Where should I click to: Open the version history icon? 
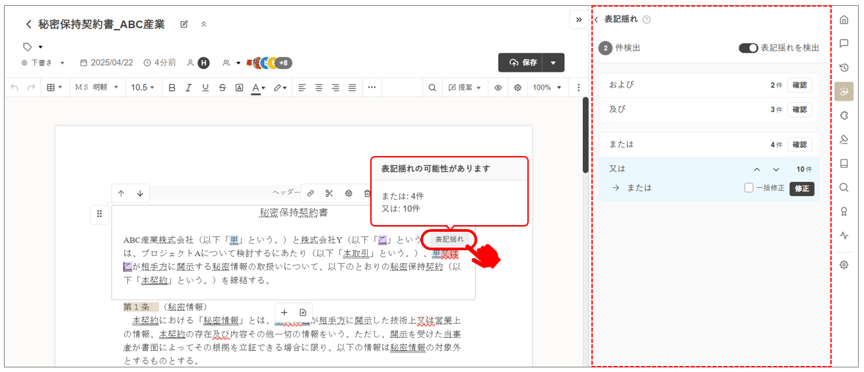(x=844, y=67)
